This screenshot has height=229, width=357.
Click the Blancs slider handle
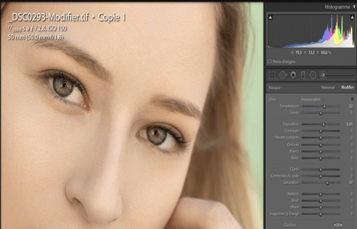click(x=321, y=151)
